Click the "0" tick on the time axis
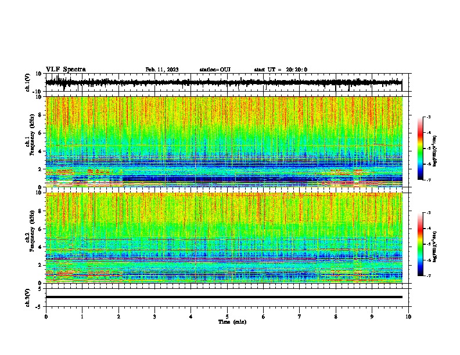 point(46,317)
